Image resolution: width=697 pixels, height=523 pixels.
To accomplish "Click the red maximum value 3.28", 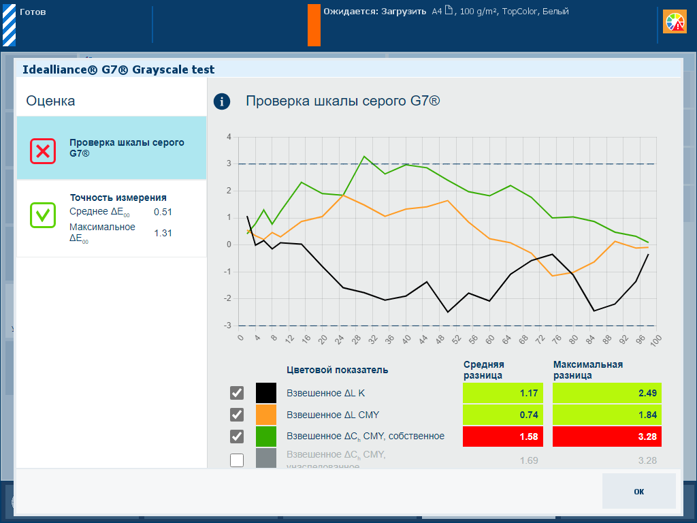I will (606, 437).
